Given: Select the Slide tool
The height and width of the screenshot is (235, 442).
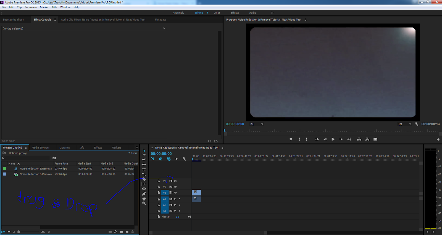Looking at the screenshot, I should click(x=144, y=189).
